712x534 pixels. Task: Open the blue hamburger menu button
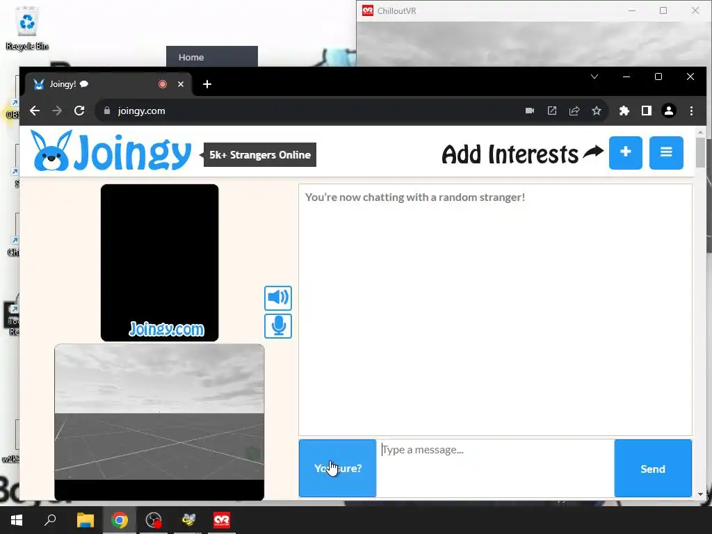666,152
